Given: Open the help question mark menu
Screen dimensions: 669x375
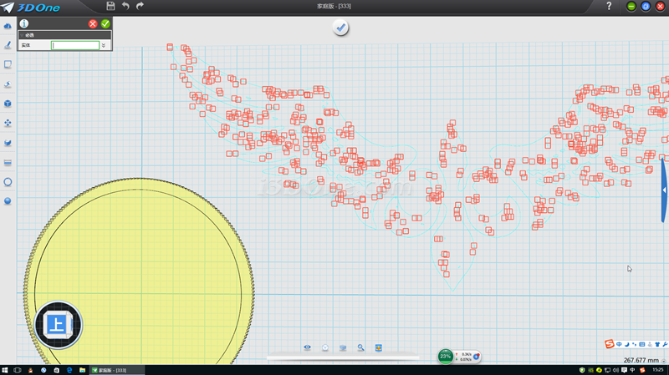Looking at the screenshot, I should coord(608,6).
